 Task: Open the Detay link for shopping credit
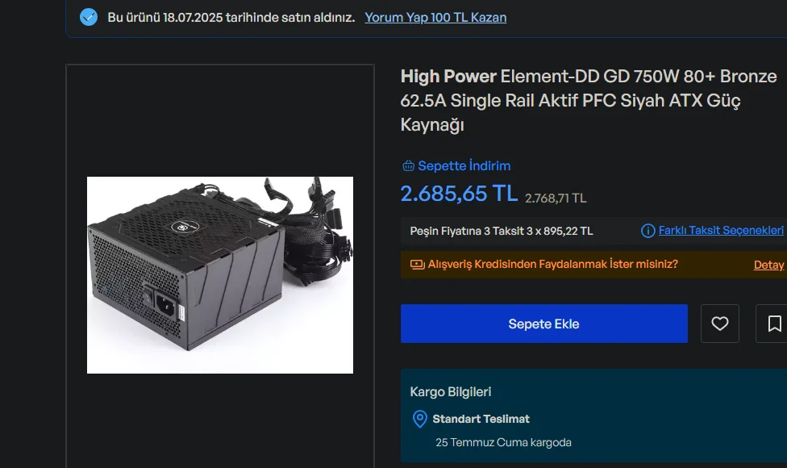768,265
